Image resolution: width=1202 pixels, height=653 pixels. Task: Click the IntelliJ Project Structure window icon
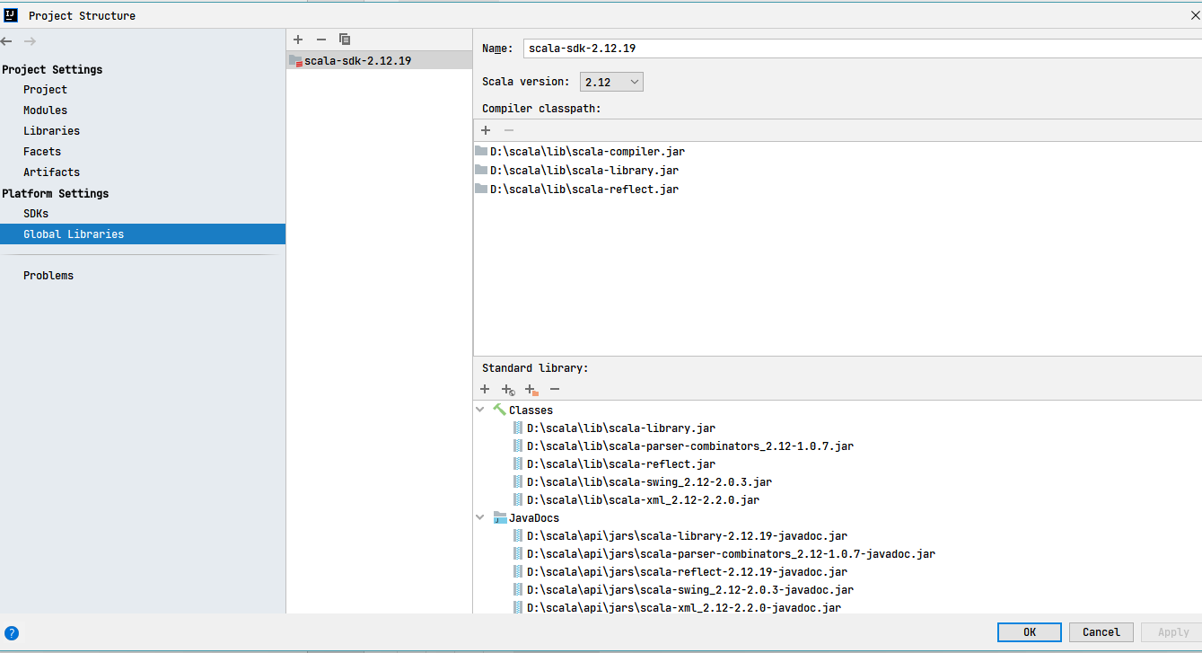click(x=11, y=15)
